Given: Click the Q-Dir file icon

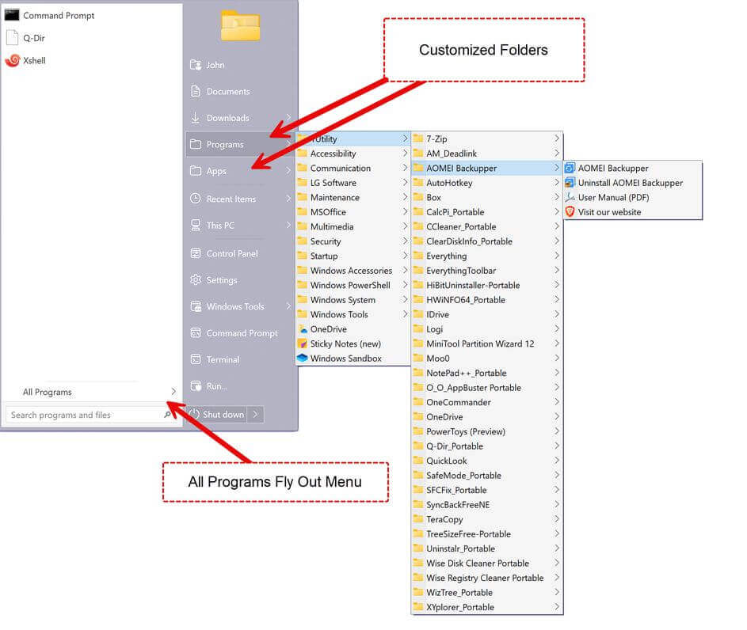Looking at the screenshot, I should pyautogui.click(x=13, y=37).
